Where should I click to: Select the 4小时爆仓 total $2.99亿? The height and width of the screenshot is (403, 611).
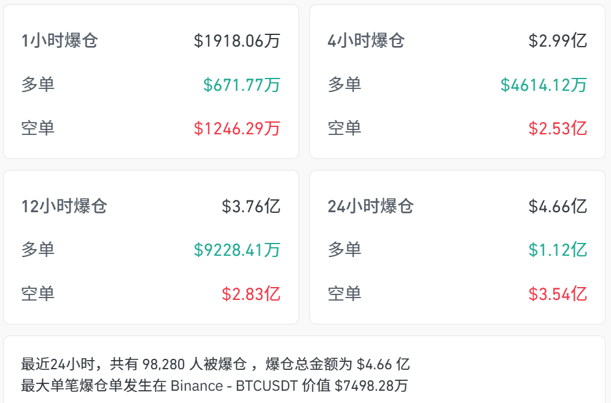(x=558, y=41)
